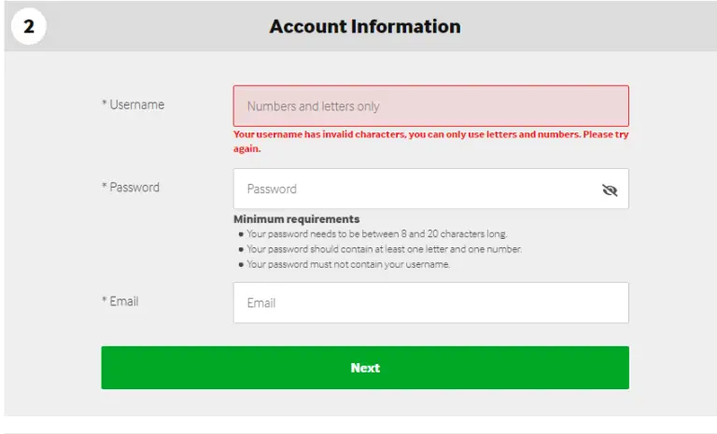Click the Email field label

[x=123, y=301]
